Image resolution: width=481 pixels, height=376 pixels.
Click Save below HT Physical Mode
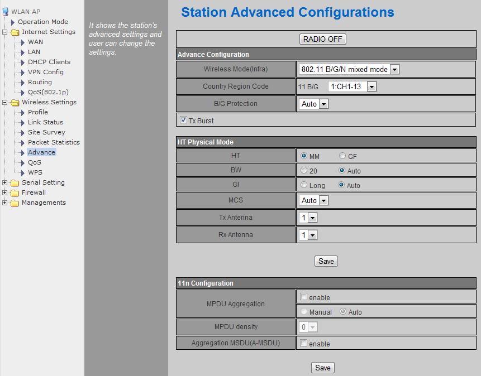click(326, 261)
